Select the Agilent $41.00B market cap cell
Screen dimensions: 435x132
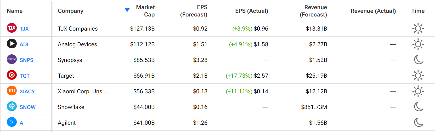(144, 123)
